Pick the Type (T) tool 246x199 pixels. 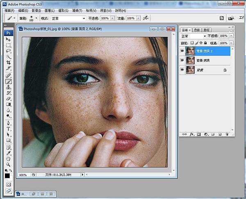(8, 129)
